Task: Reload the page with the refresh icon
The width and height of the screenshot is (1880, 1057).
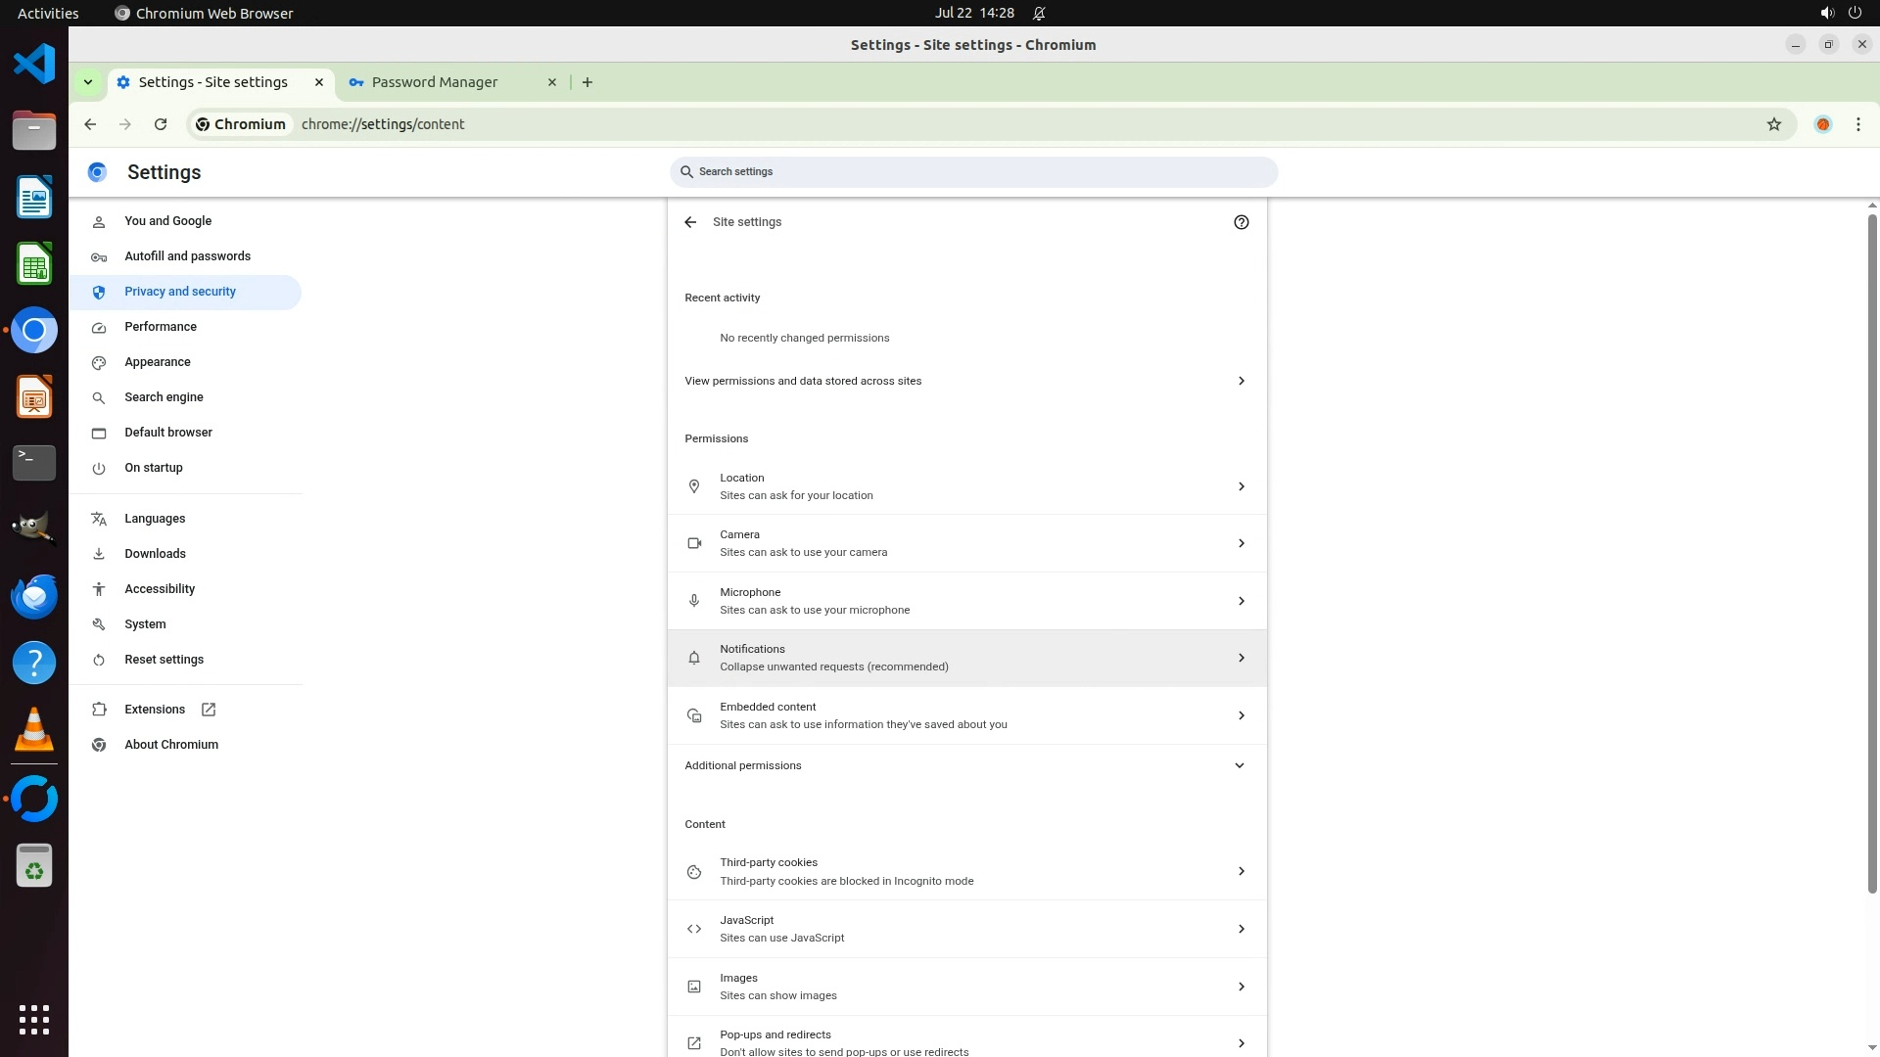Action: click(161, 124)
